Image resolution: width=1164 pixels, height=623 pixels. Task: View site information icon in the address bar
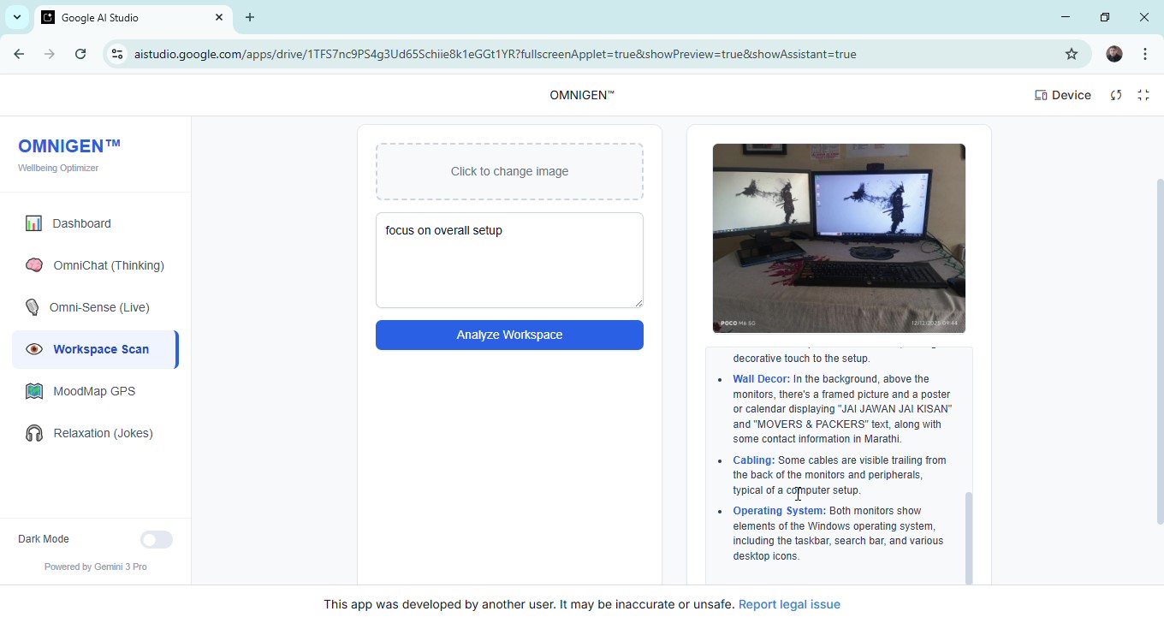coord(117,54)
